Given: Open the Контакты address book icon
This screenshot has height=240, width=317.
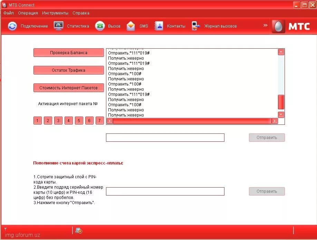Looking at the screenshot, I should (159, 26).
